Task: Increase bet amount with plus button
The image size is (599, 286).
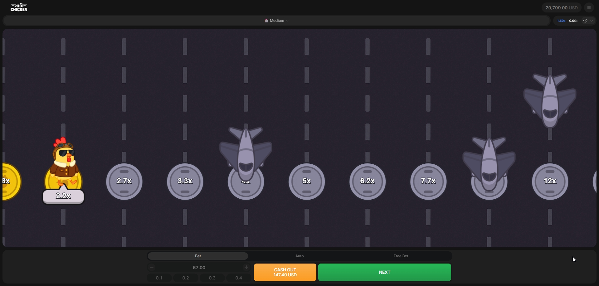Action: click(246, 267)
